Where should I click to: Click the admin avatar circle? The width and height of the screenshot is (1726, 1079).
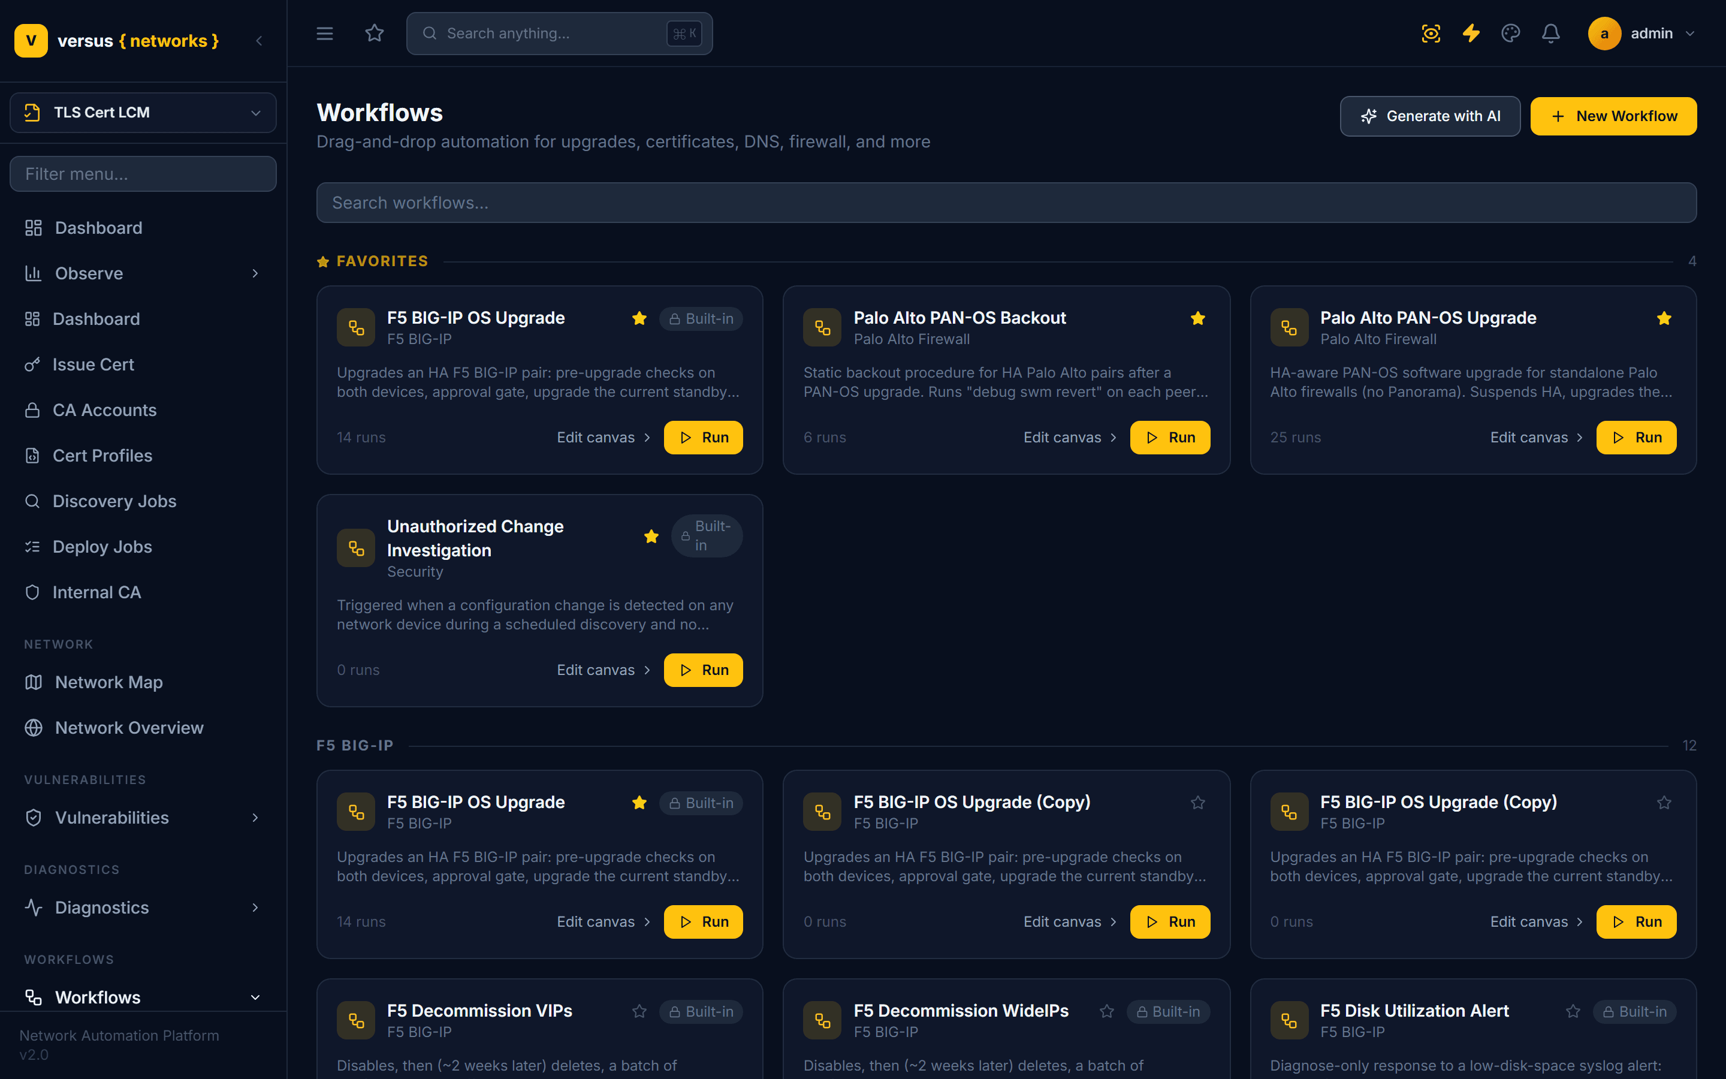(1604, 34)
